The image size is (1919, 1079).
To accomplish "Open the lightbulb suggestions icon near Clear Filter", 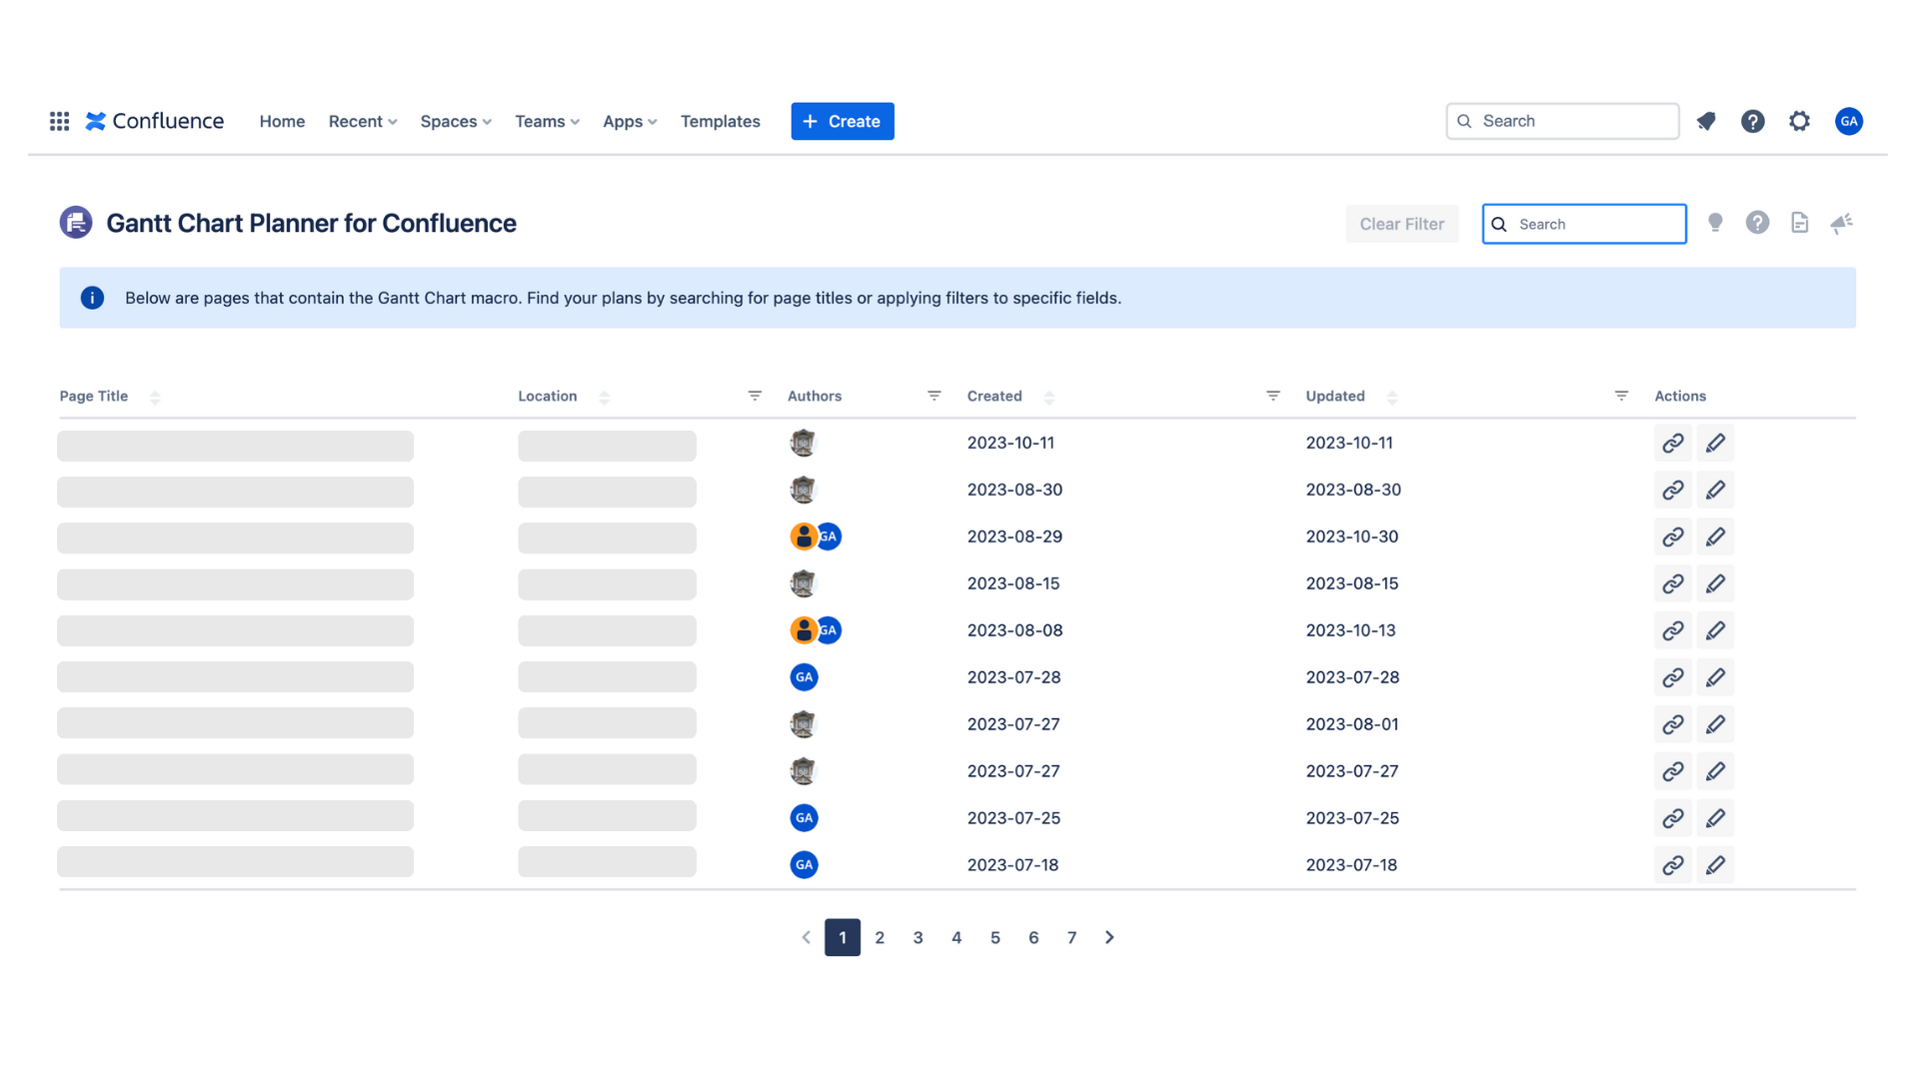I will [x=1715, y=223].
